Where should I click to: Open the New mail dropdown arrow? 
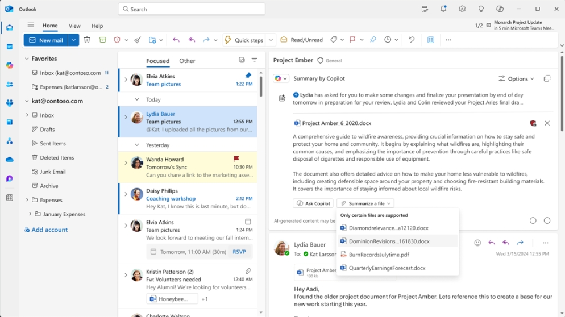73,40
